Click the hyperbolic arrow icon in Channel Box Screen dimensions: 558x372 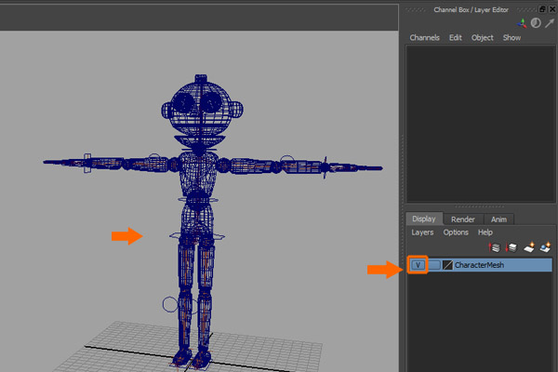pos(549,22)
